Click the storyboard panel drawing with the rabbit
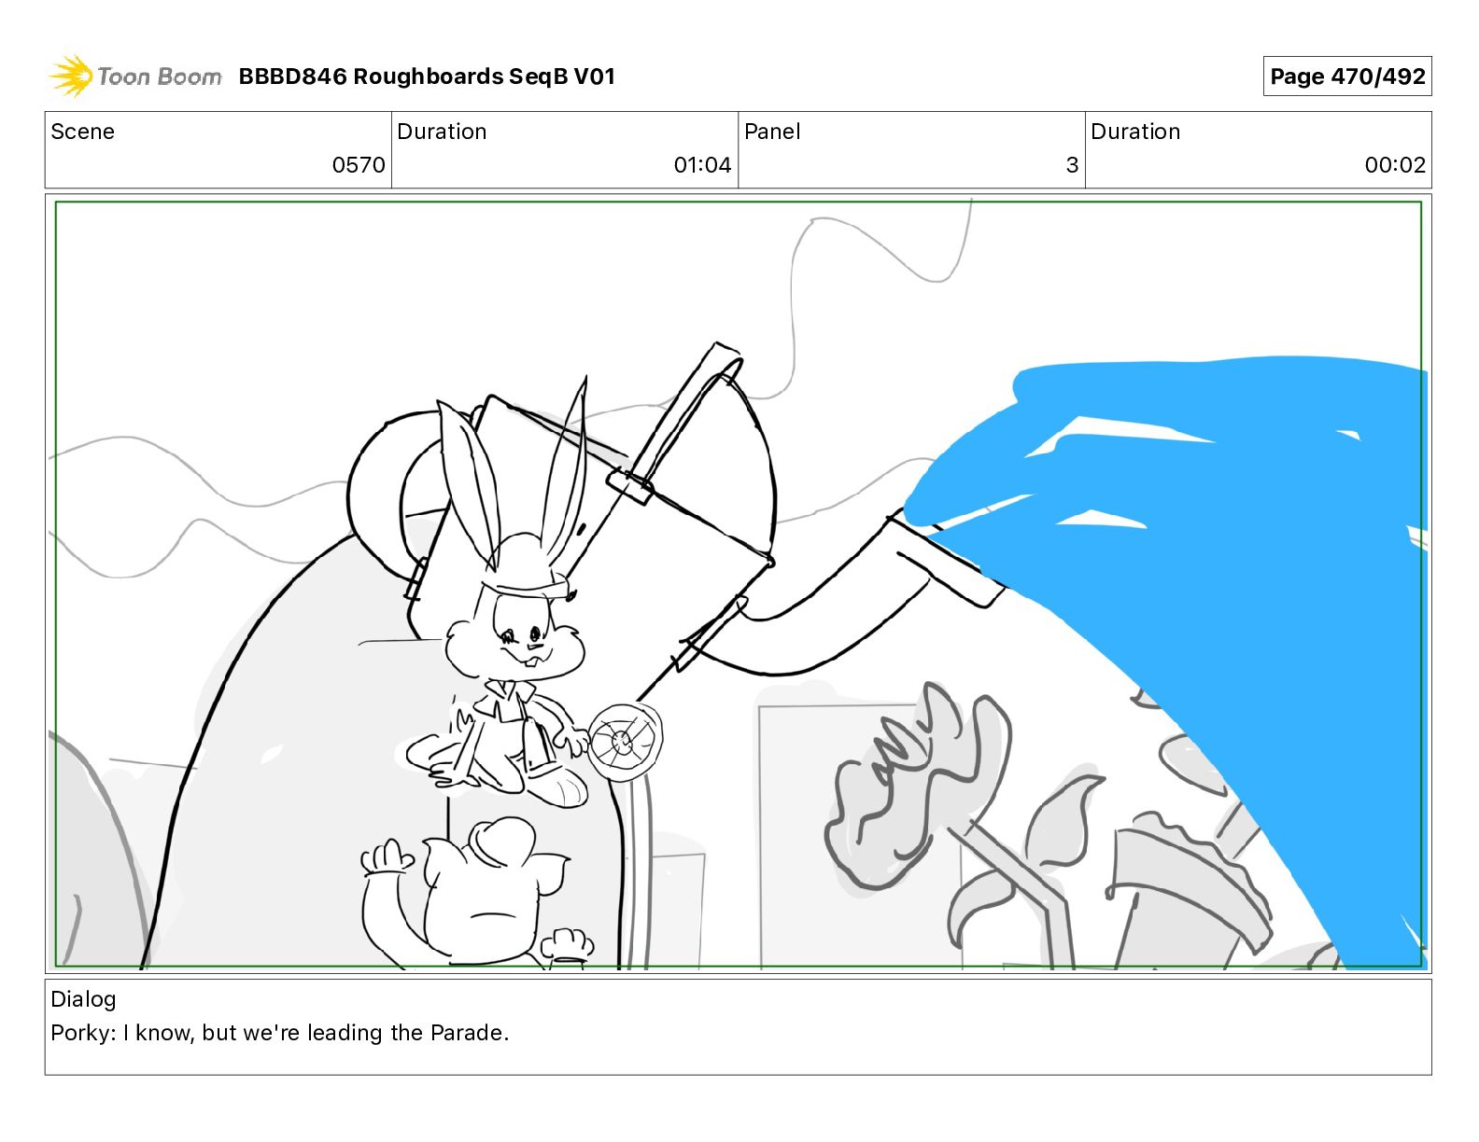This screenshot has width=1479, height=1142. pyautogui.click(x=738, y=584)
